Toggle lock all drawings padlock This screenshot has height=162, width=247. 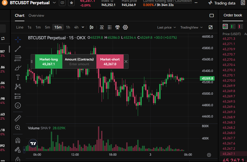(18, 159)
